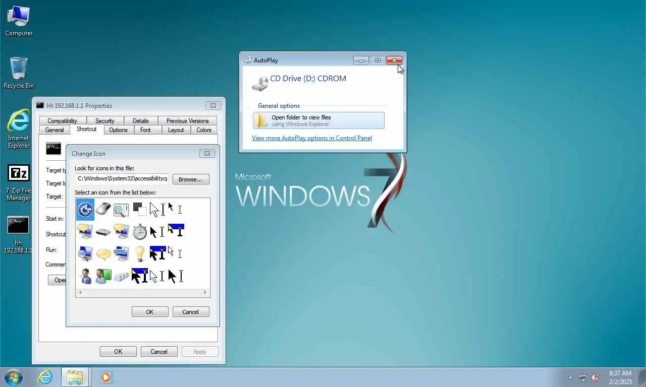This screenshot has width=646, height=387.
Task: Switch to the Compatibility tab
Action: click(63, 120)
